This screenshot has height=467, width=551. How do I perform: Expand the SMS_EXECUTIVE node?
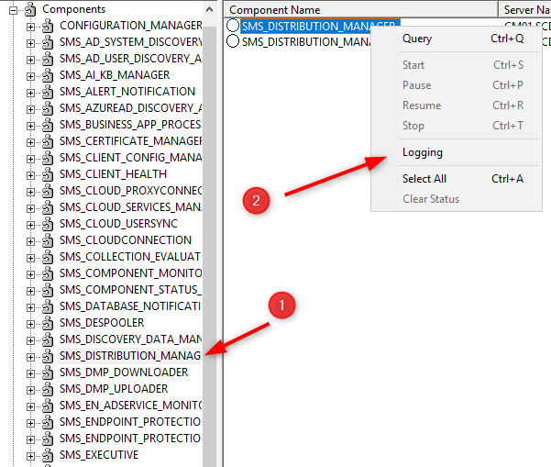coord(30,457)
